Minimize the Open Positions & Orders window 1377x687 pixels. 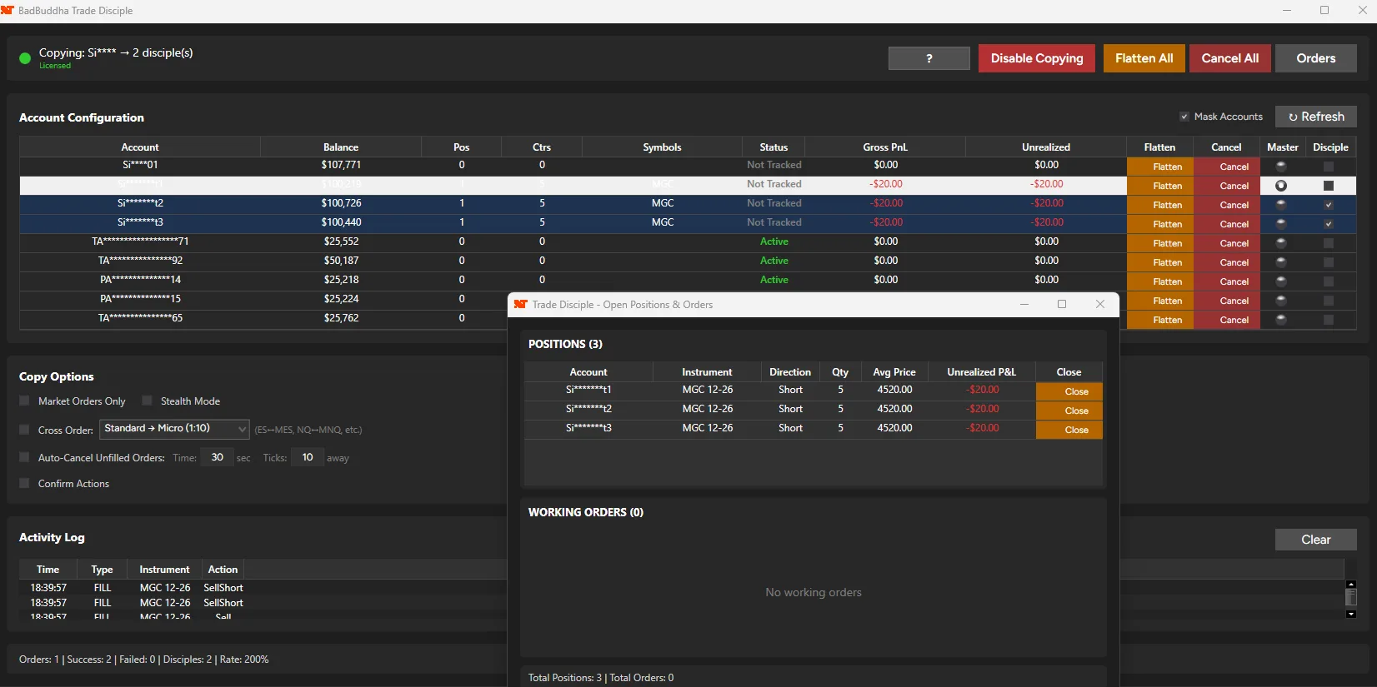1024,304
